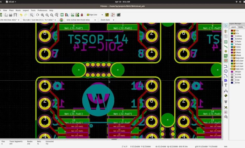
Task: Open the Footprint Viewer icon
Action: [x=67, y=15]
